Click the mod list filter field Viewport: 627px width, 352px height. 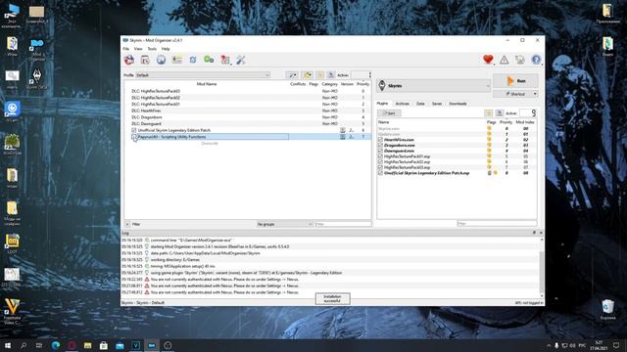(x=343, y=224)
